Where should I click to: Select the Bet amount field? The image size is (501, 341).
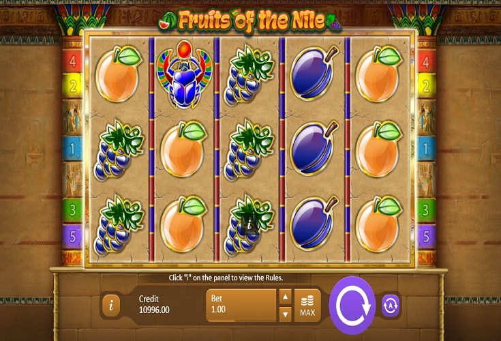point(241,306)
